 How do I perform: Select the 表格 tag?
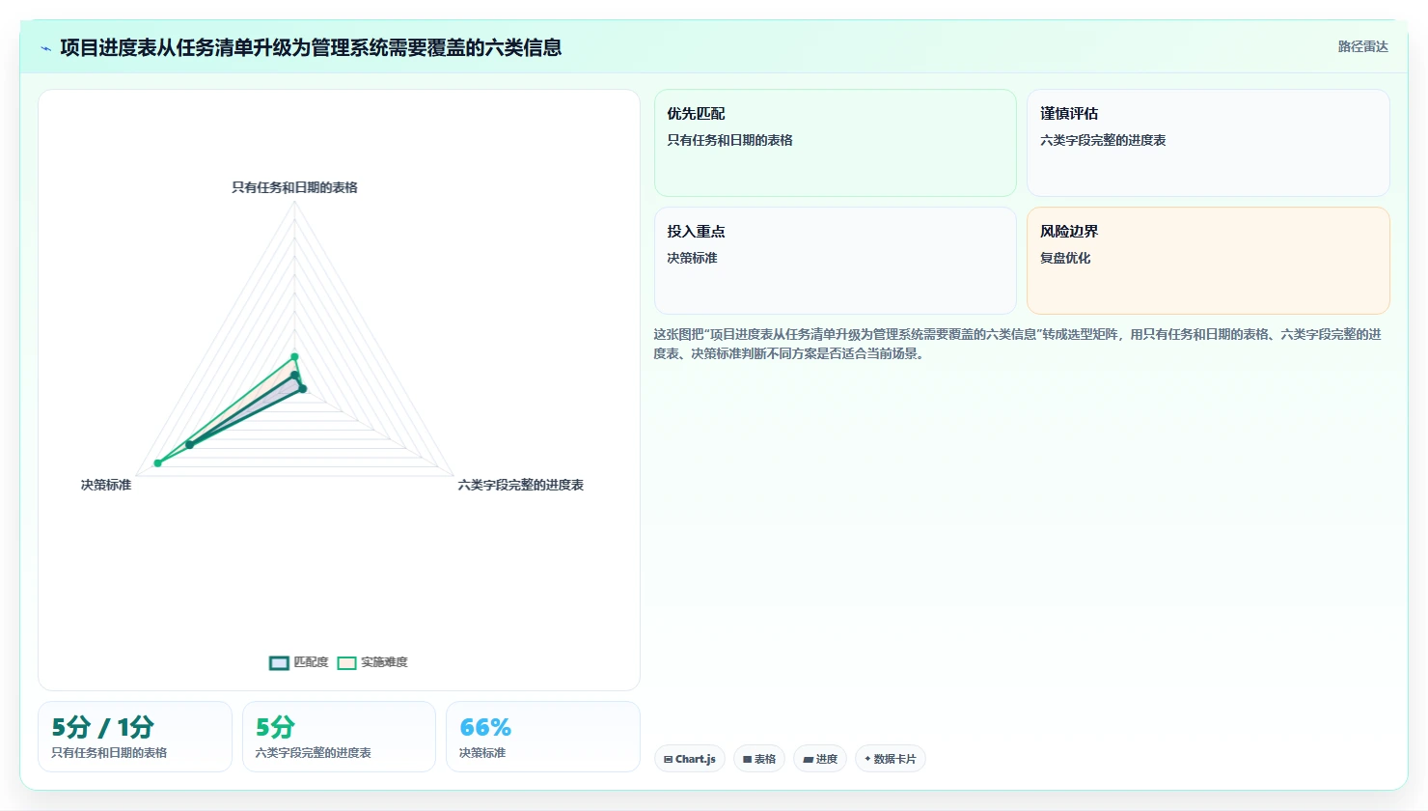pos(759,759)
